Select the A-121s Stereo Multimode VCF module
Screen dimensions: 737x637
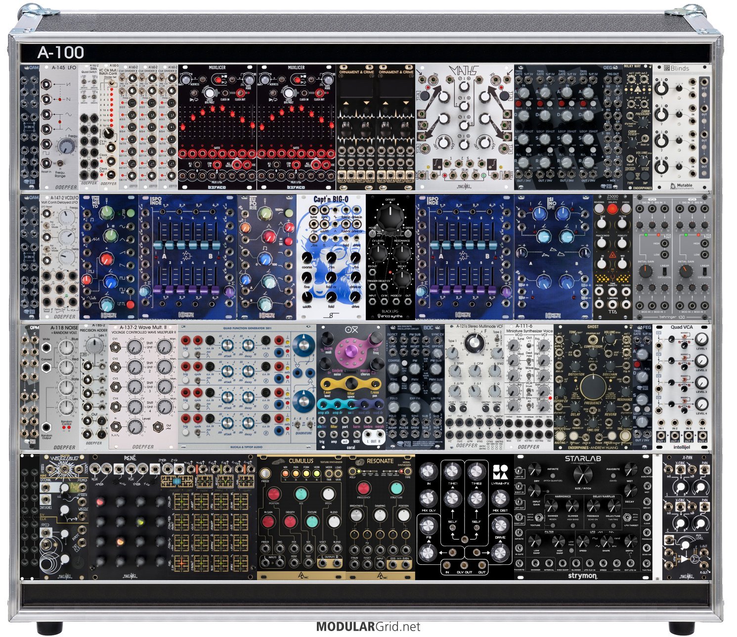475,387
